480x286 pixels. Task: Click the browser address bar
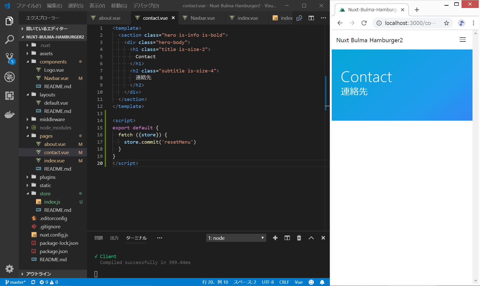pyautogui.click(x=410, y=23)
